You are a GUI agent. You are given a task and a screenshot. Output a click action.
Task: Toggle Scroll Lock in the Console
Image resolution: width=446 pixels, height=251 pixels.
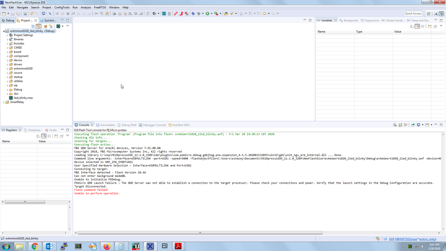[400, 125]
